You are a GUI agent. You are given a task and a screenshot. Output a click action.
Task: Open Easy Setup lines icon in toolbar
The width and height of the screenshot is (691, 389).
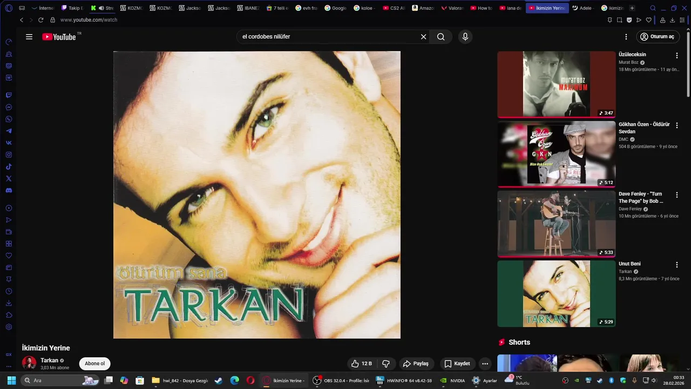point(683,20)
